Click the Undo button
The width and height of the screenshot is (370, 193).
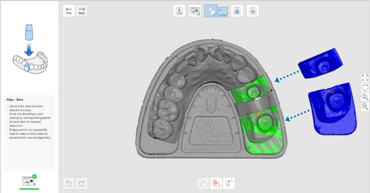[69, 183]
